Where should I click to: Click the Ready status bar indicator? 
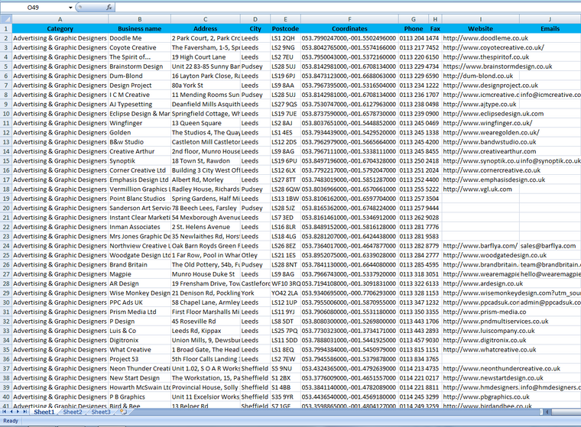point(11,421)
